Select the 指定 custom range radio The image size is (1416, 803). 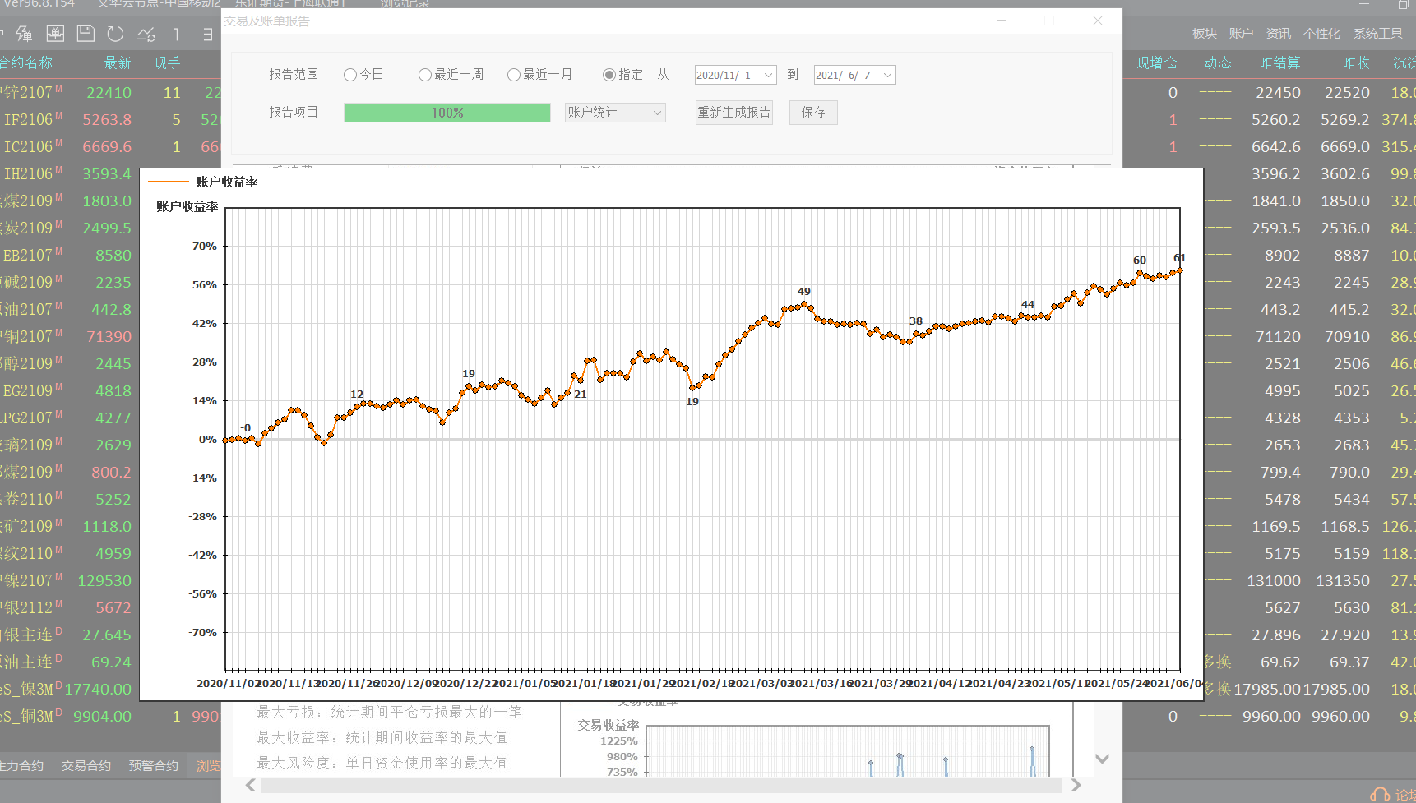622,75
